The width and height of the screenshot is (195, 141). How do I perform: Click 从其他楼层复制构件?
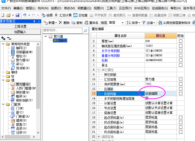174,23
